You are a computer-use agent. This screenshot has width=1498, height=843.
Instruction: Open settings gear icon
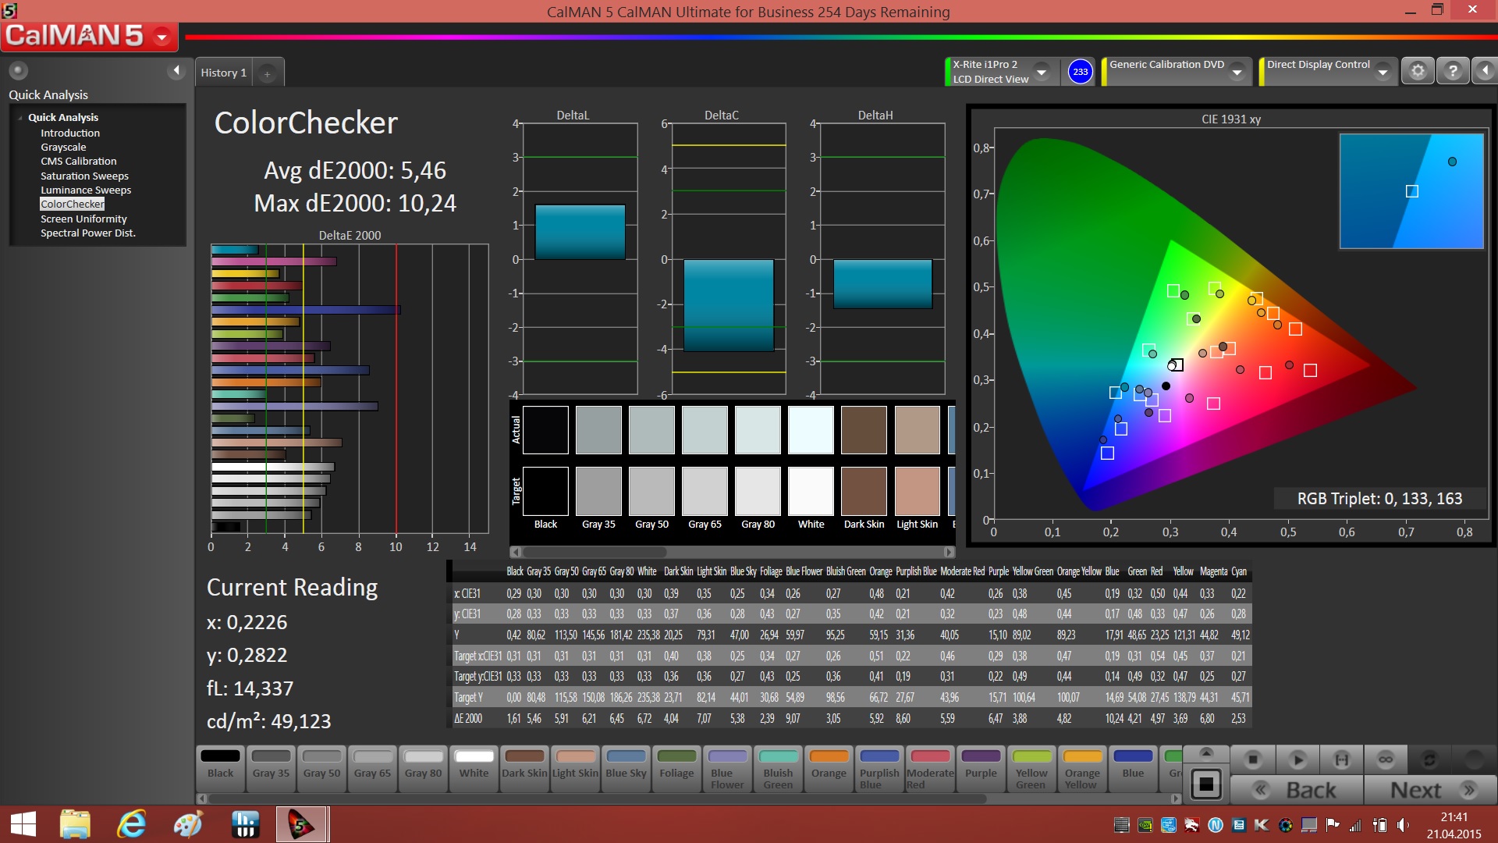(1418, 71)
